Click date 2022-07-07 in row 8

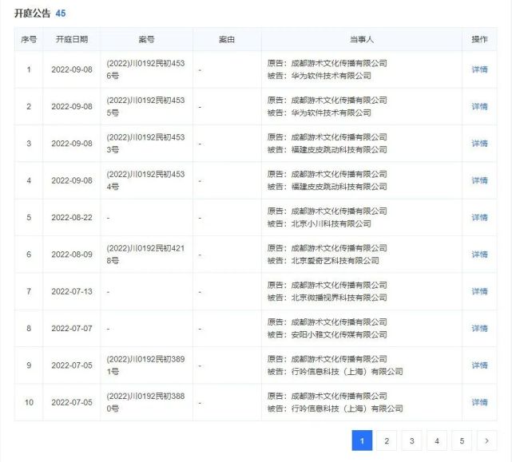[x=72, y=328]
